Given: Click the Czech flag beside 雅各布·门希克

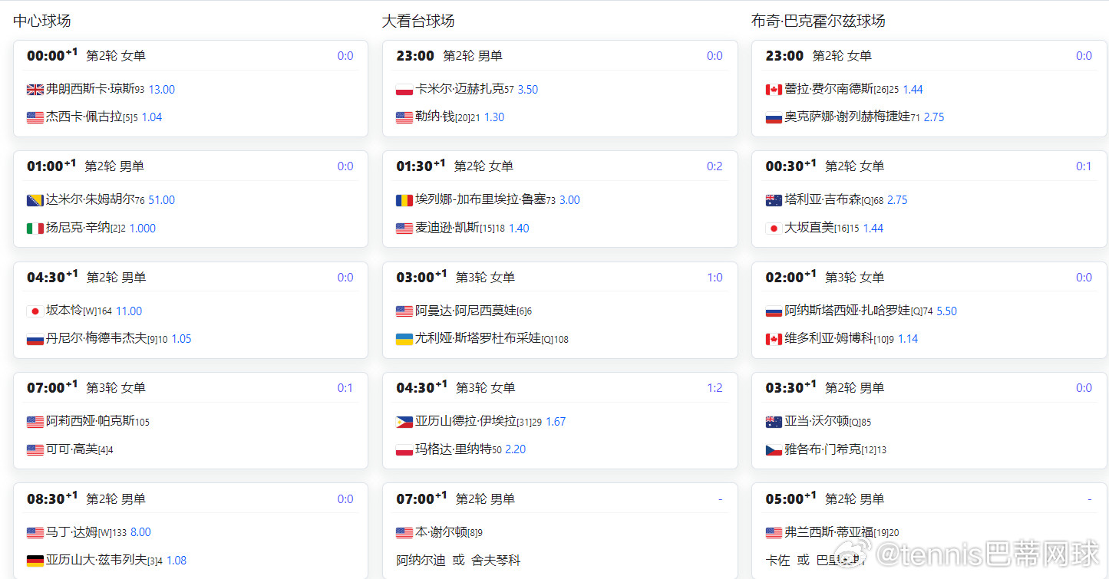Looking at the screenshot, I should pyautogui.click(x=774, y=449).
